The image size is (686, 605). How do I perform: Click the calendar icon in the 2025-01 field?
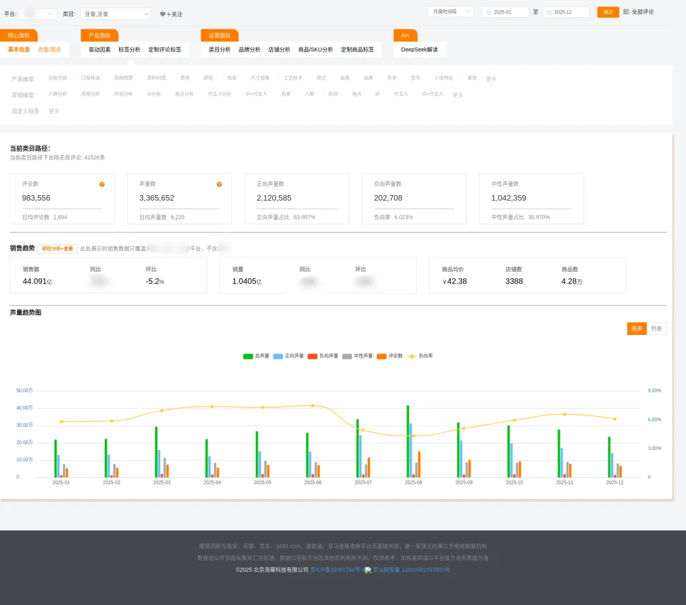488,12
